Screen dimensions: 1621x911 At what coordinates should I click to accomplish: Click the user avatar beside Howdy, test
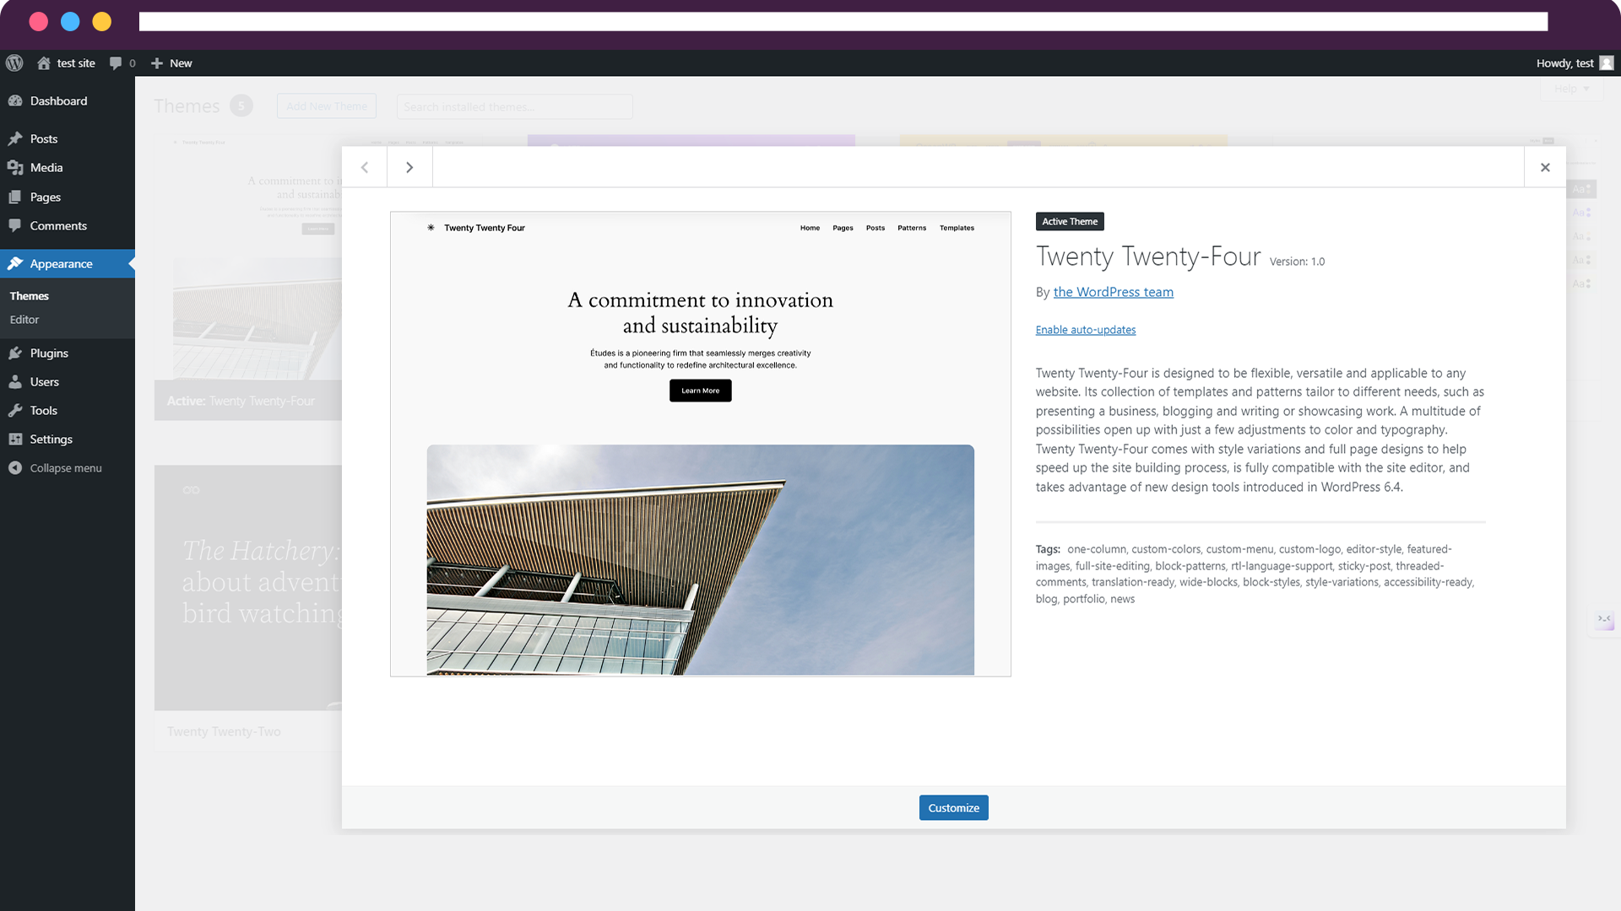click(1607, 63)
